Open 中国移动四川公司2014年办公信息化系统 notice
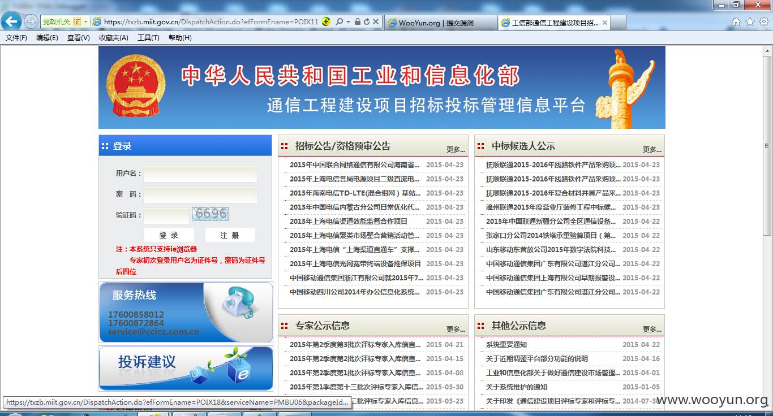 [x=355, y=292]
